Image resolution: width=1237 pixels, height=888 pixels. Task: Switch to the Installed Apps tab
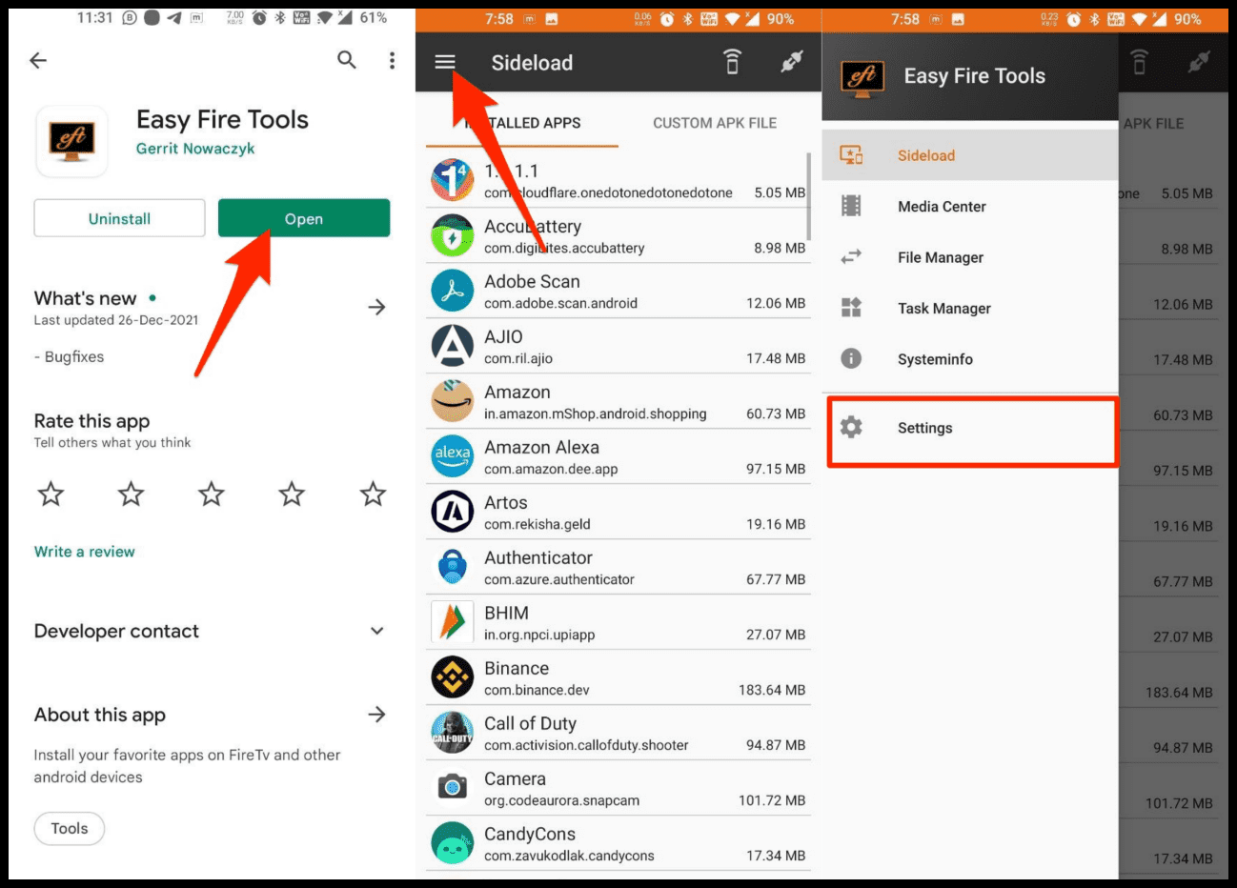click(x=523, y=123)
